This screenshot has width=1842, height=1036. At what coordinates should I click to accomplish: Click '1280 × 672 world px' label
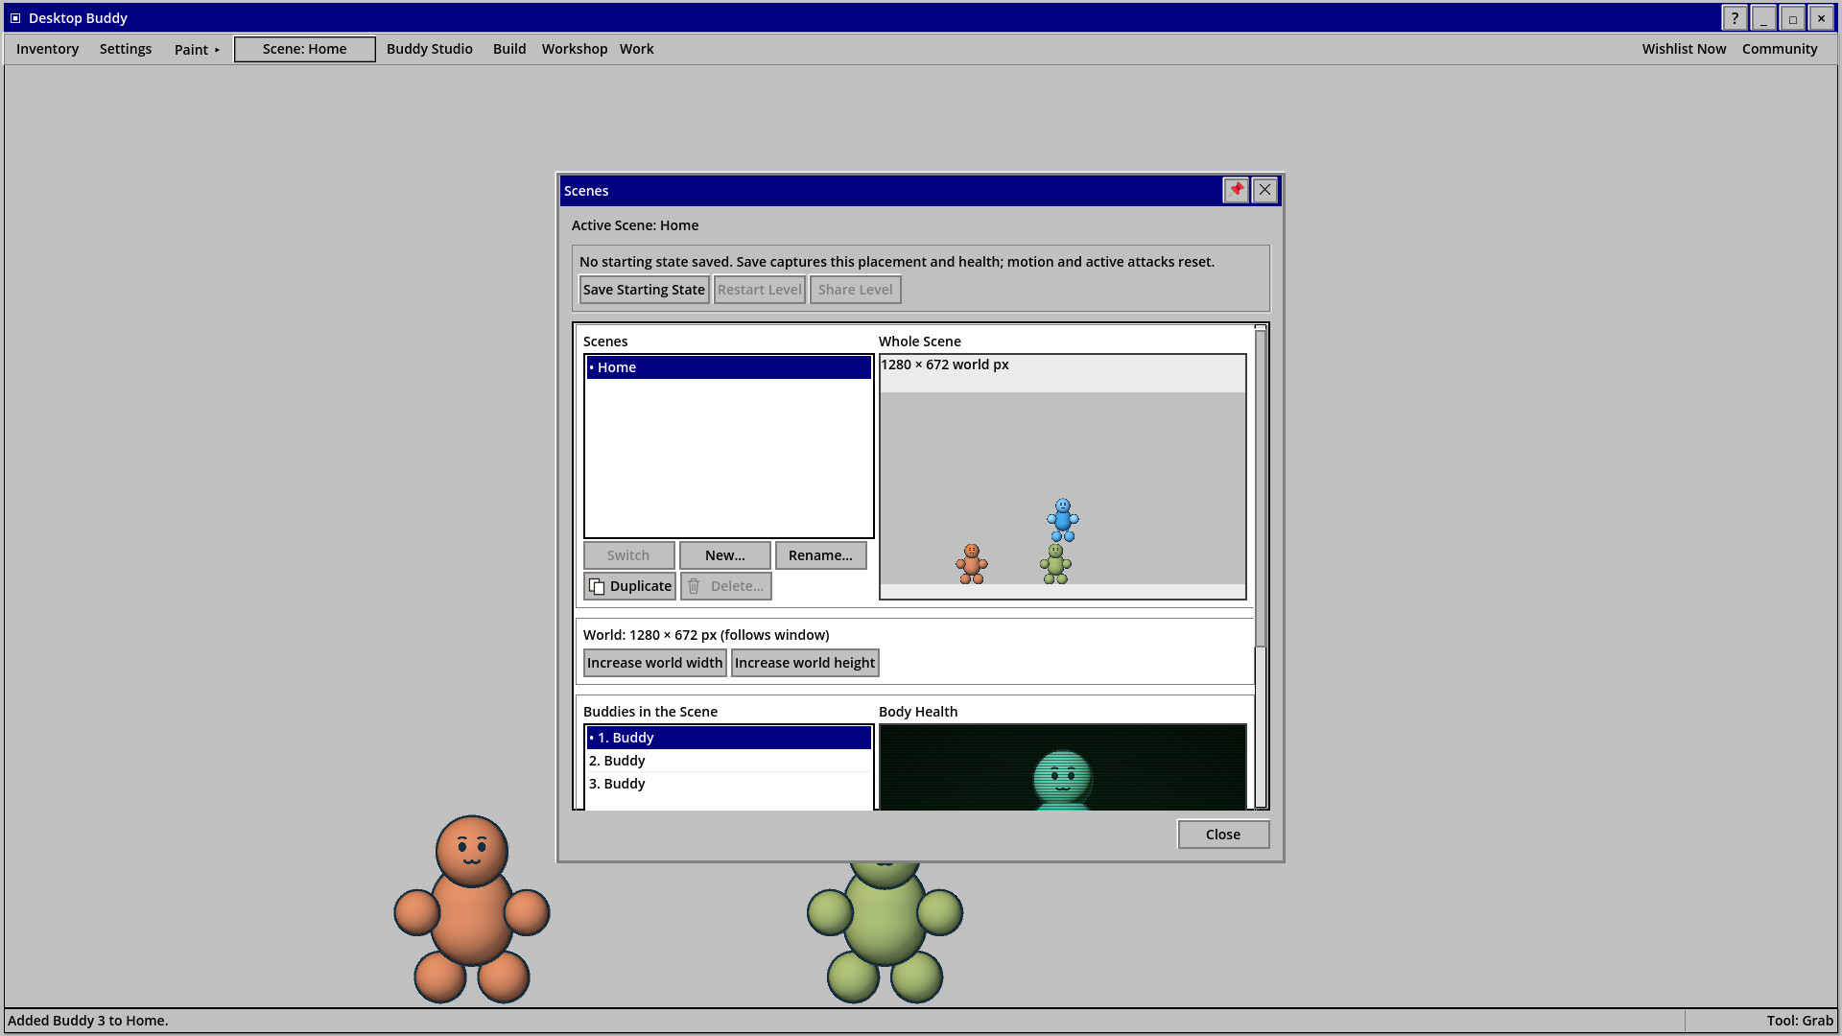(945, 365)
